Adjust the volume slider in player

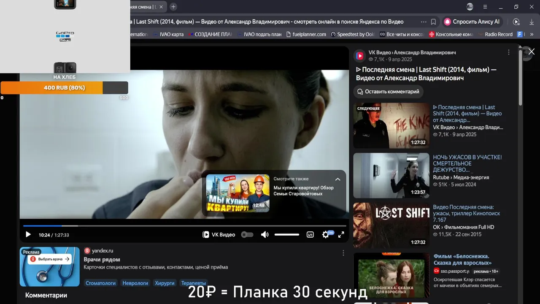287,235
